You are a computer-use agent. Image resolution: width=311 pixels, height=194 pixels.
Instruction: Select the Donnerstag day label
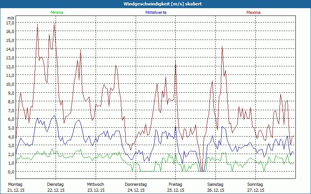tap(135, 184)
